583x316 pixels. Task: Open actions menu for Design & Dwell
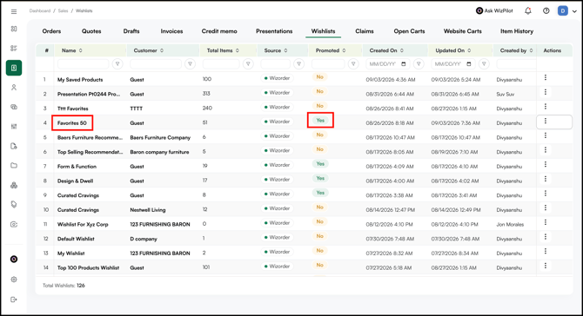546,179
